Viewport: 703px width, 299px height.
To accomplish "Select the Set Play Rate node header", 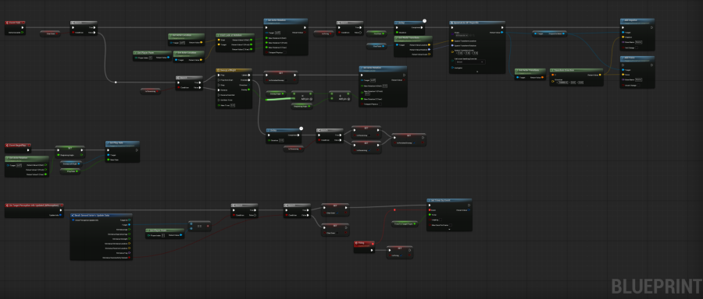I will pos(122,143).
